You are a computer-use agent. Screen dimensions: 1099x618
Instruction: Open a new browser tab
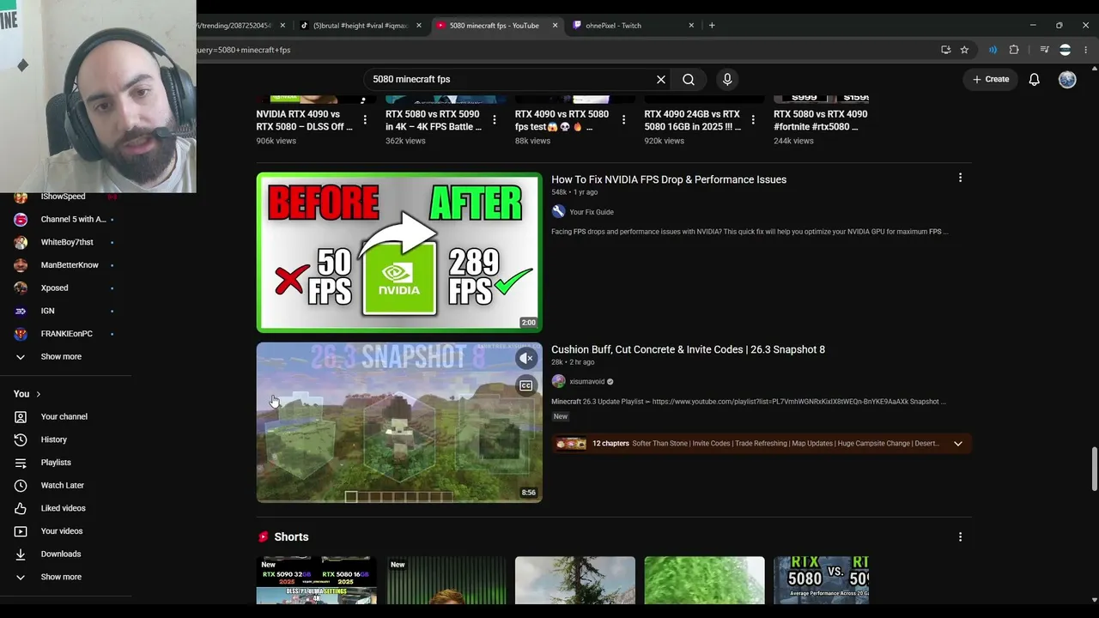pos(712,25)
